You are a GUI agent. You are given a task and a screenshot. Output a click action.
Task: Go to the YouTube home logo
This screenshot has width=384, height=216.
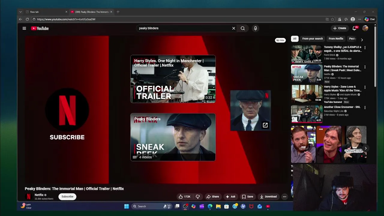tap(40, 28)
